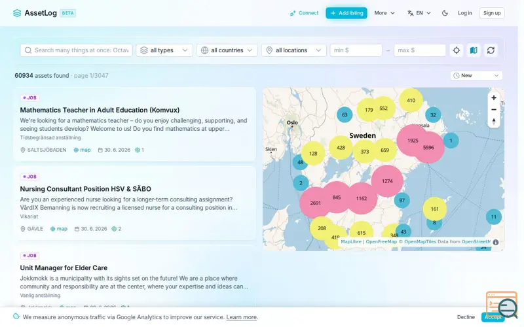Open the Connect link

click(x=304, y=13)
